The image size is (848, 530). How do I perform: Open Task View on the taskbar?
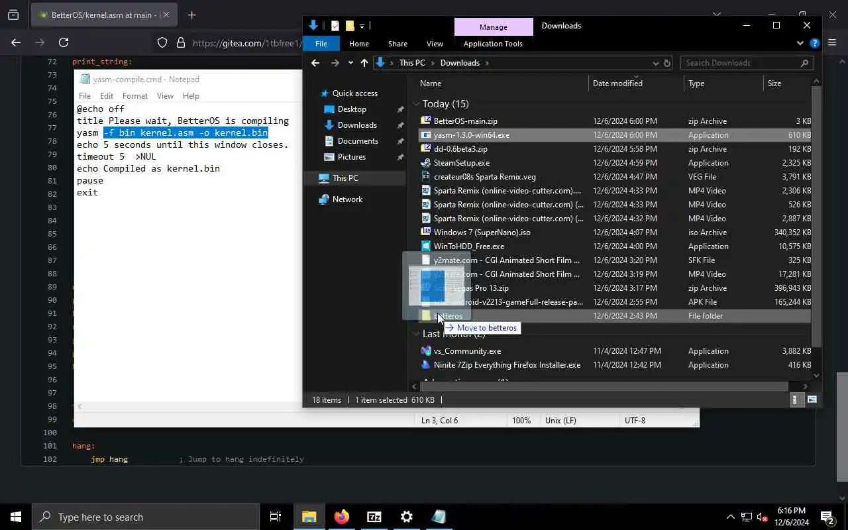coord(276,517)
